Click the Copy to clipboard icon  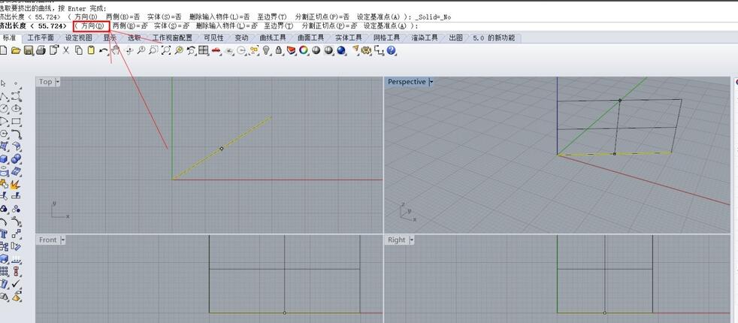tap(79, 50)
